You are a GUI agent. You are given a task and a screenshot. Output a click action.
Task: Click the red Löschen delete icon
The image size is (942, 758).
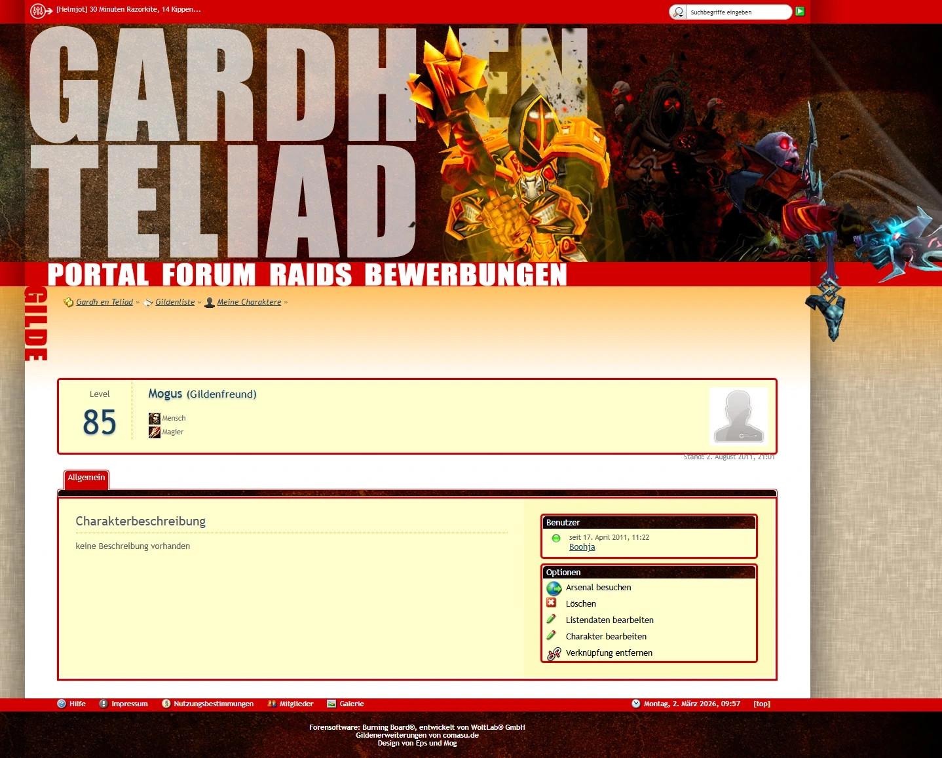coord(552,603)
